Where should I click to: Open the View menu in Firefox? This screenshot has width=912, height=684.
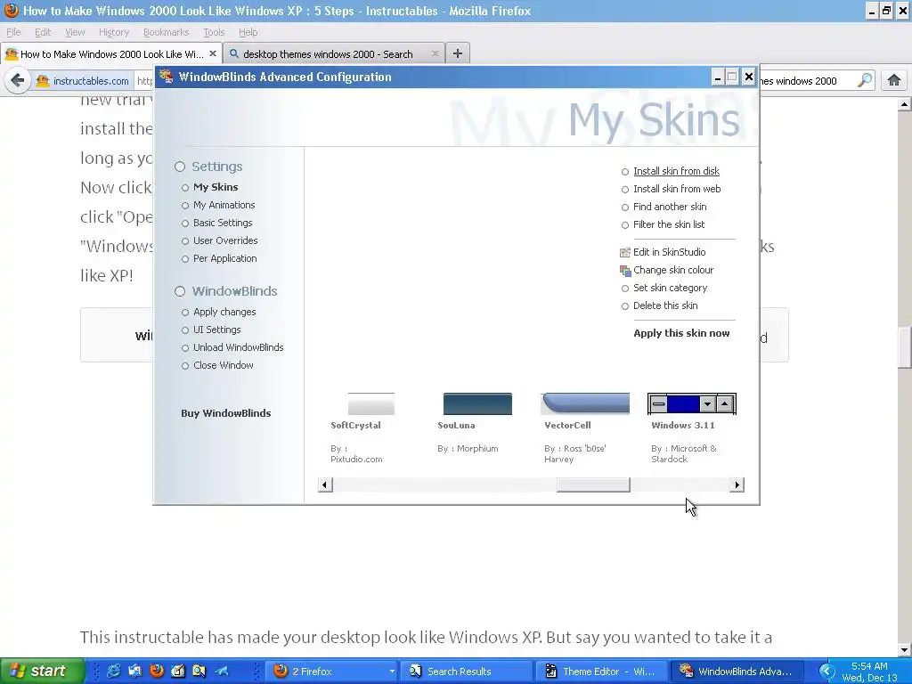coord(75,32)
